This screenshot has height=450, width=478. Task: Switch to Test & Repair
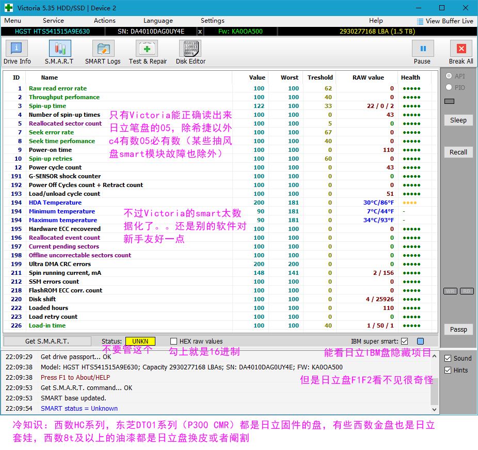coord(148,52)
